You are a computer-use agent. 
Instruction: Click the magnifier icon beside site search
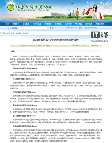click(9, 28)
